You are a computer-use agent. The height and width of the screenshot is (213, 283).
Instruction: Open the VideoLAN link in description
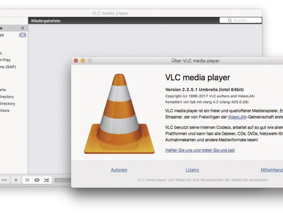point(237,117)
